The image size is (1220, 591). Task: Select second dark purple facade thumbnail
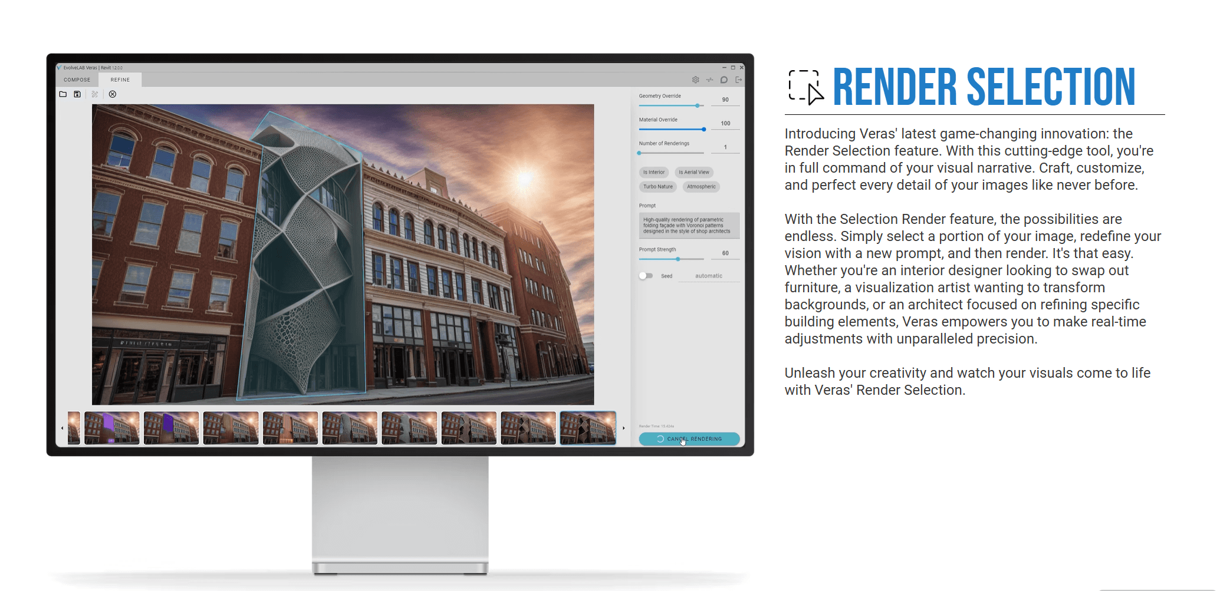172,428
